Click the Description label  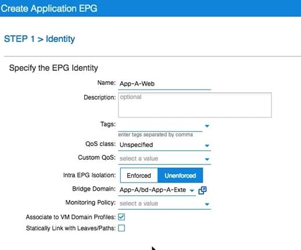(x=99, y=97)
